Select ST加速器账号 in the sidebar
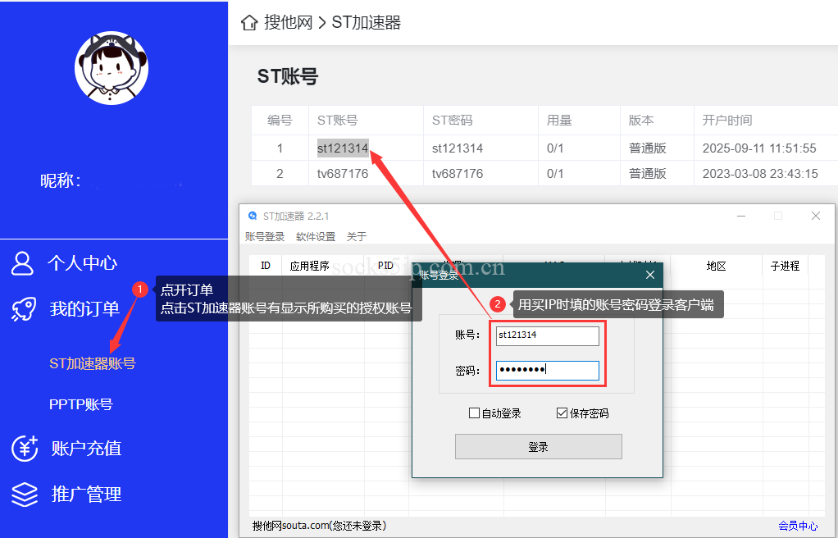 [93, 363]
